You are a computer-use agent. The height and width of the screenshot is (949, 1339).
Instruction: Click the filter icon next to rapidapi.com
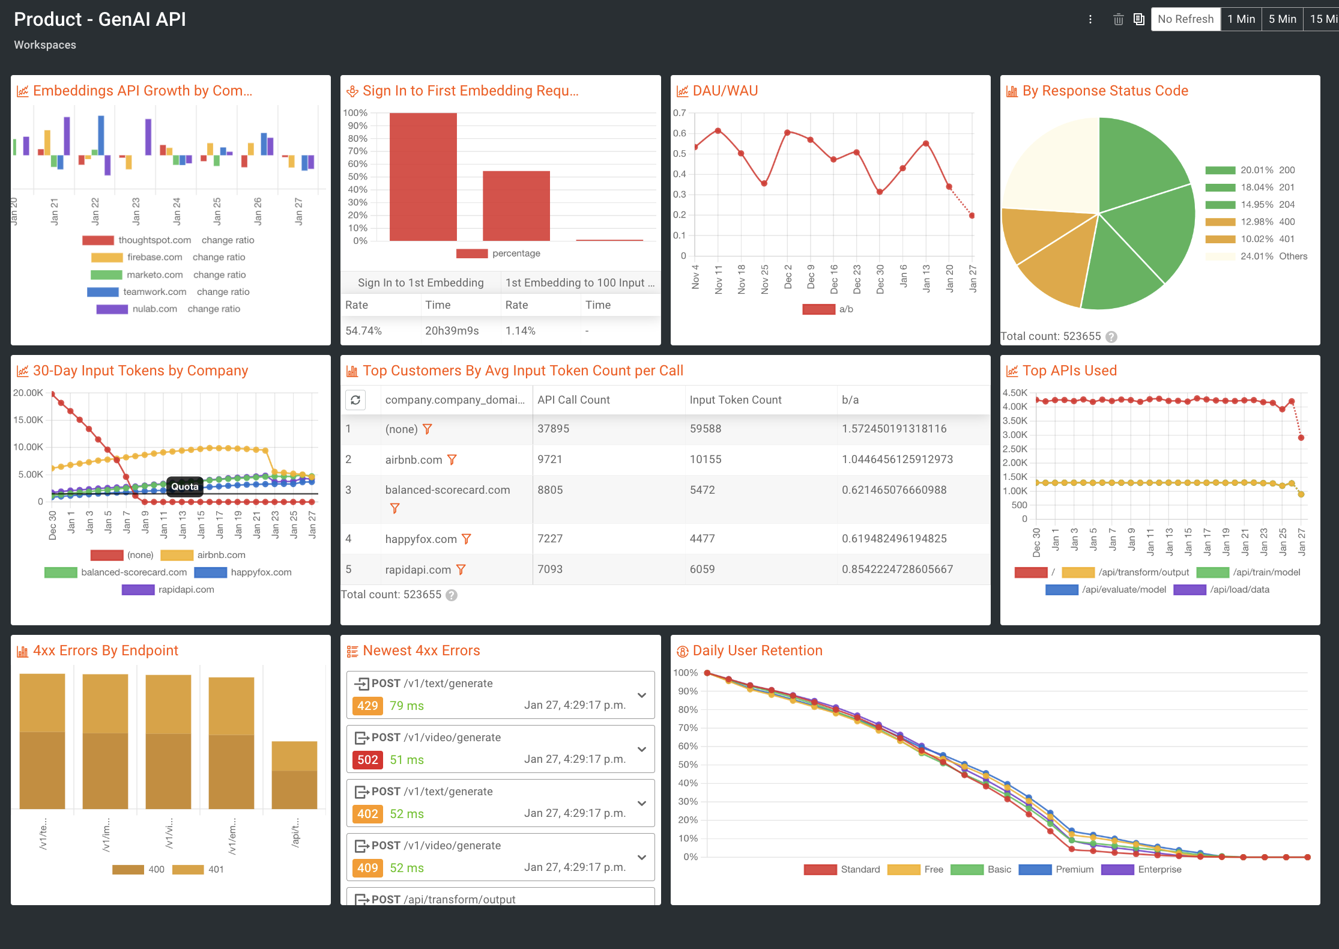point(461,569)
